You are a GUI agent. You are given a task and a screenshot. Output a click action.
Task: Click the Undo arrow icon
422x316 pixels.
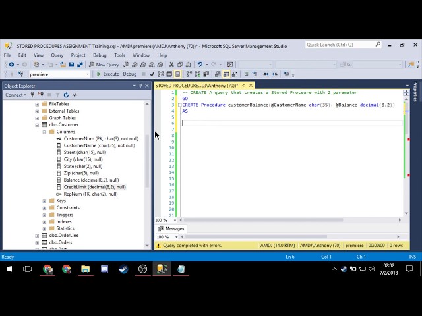coord(200,65)
